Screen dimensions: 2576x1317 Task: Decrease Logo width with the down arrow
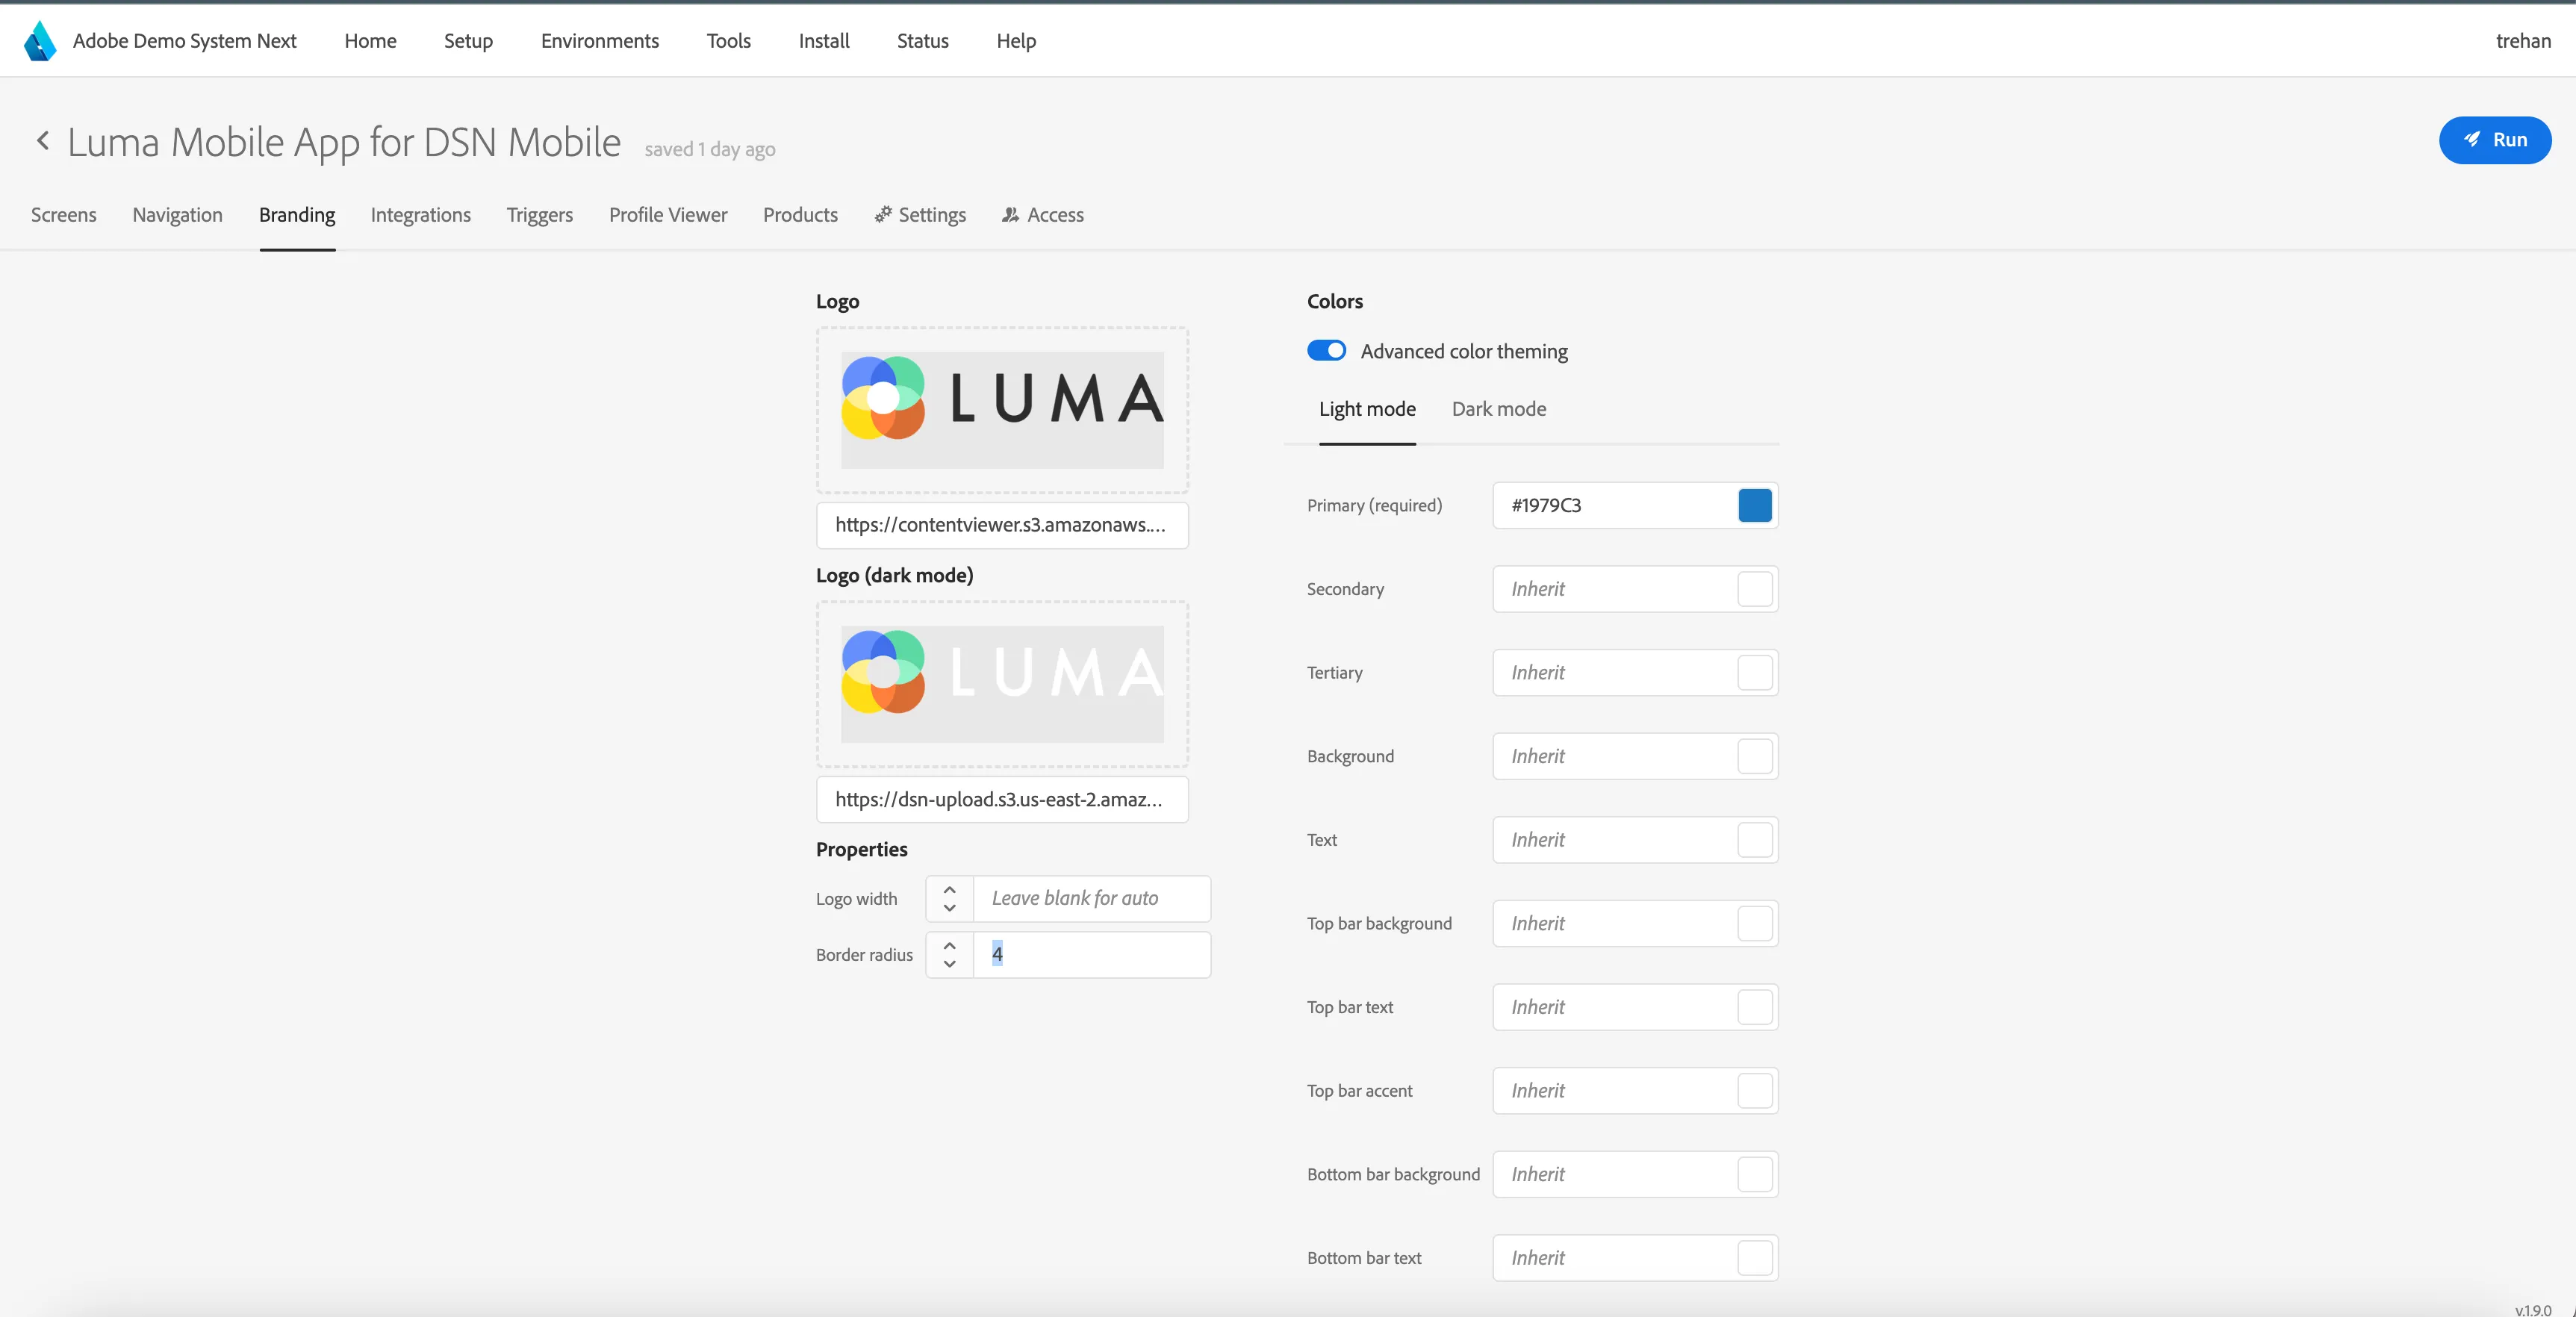pos(949,908)
